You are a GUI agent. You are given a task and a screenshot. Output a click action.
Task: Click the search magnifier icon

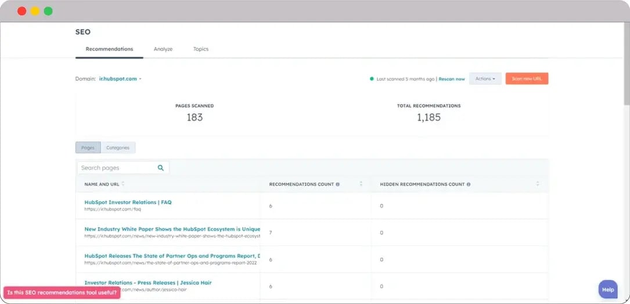pyautogui.click(x=161, y=168)
